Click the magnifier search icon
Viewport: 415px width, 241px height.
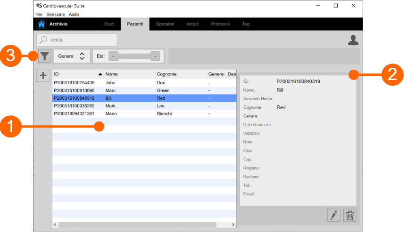(x=44, y=40)
